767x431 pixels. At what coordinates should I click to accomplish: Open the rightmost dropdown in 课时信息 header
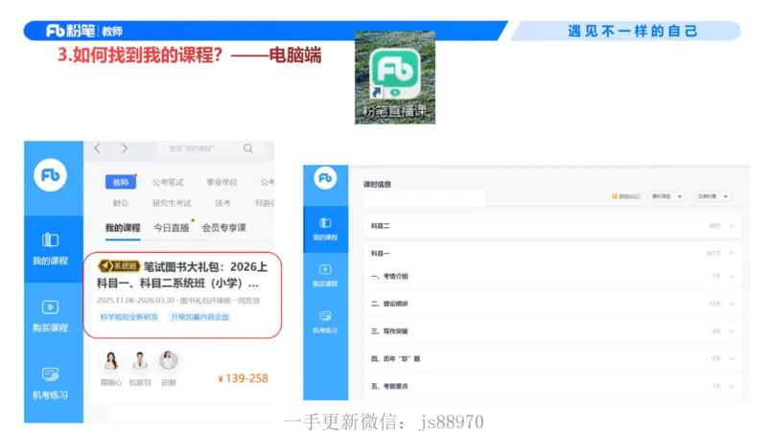712,196
